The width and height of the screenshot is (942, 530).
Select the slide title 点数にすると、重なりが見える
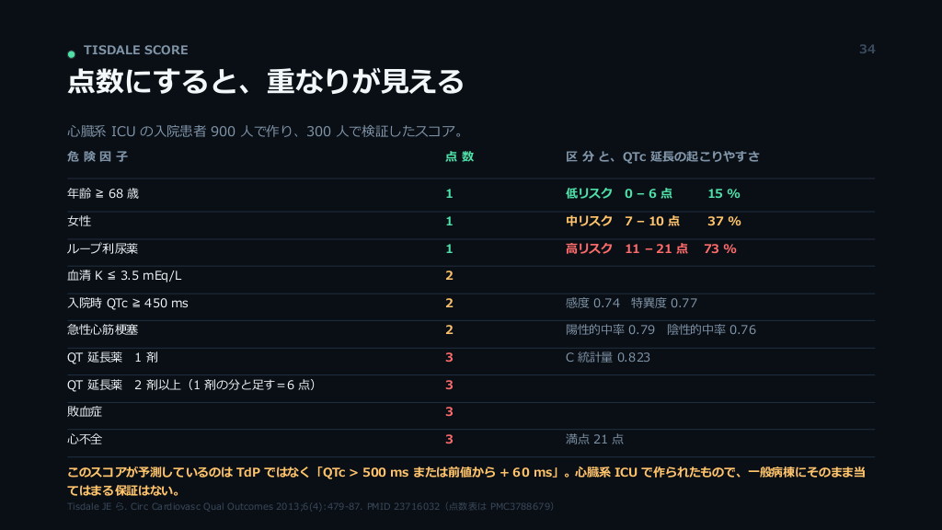click(265, 81)
